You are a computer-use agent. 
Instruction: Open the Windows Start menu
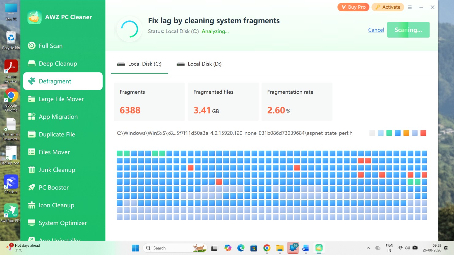click(x=135, y=248)
